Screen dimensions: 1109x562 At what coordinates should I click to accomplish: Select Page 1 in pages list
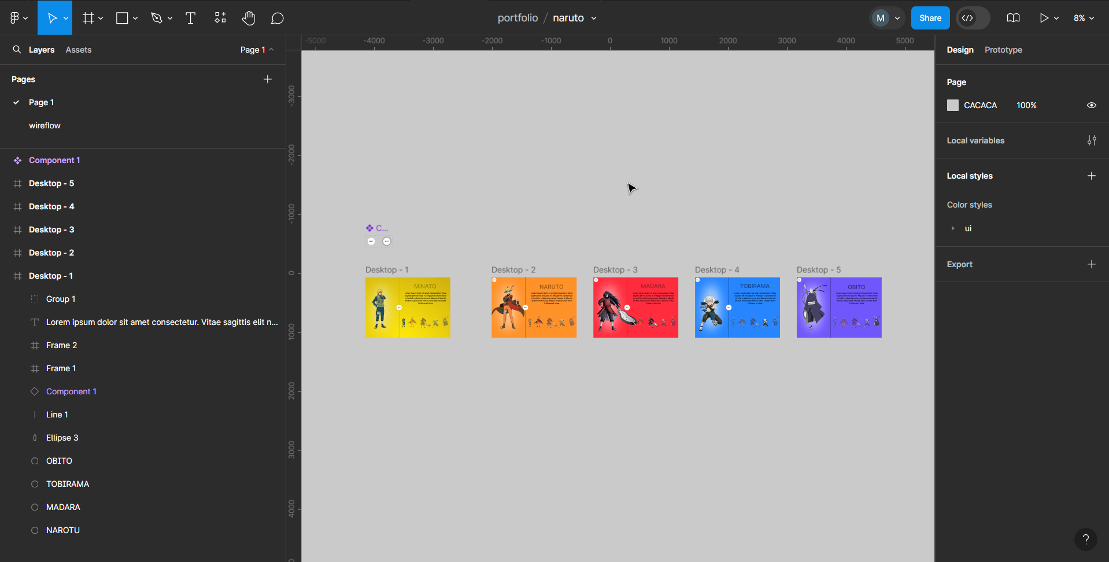click(143, 102)
